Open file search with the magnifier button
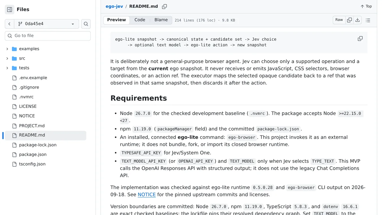This screenshot has height=215, width=382. [x=86, y=24]
